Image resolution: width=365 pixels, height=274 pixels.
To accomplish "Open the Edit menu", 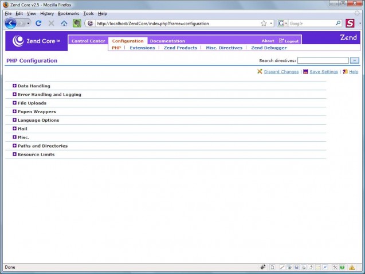I will (19, 14).
